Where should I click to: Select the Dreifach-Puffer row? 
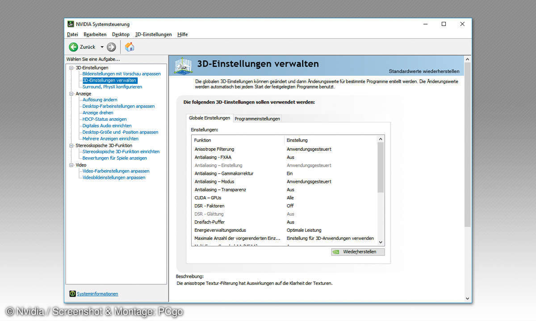(x=285, y=222)
